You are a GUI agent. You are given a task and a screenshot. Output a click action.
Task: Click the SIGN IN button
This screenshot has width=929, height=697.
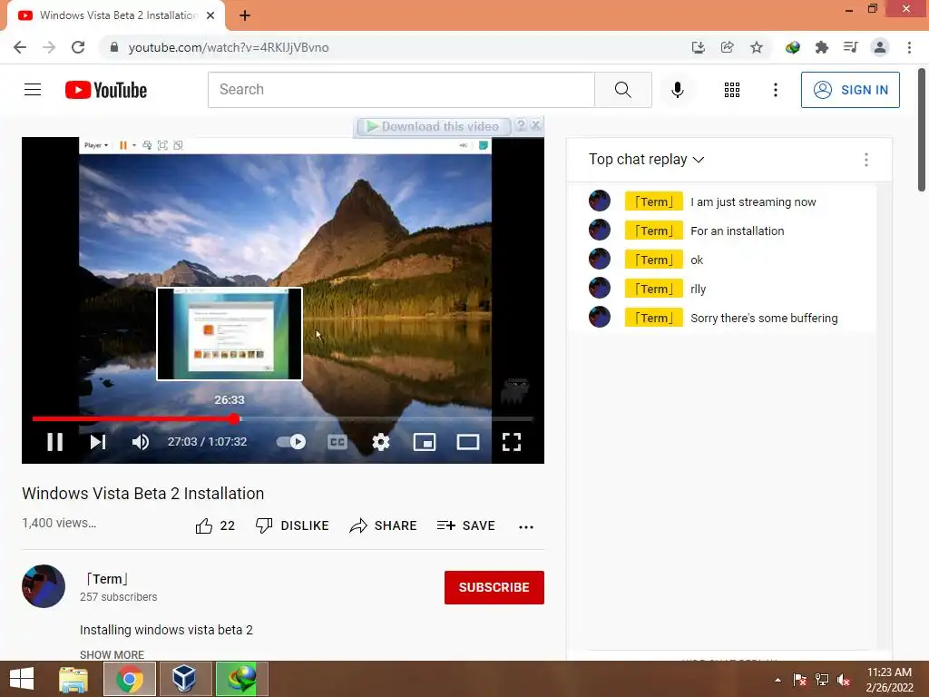(850, 90)
